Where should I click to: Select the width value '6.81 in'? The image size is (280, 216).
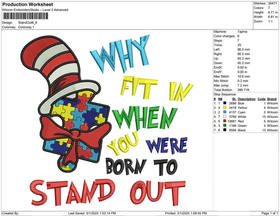point(273,17)
